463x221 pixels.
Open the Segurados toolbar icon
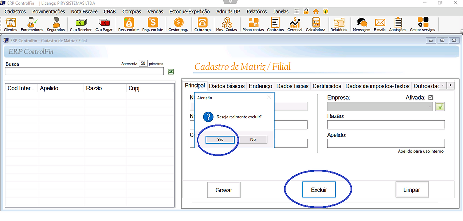coord(56,25)
